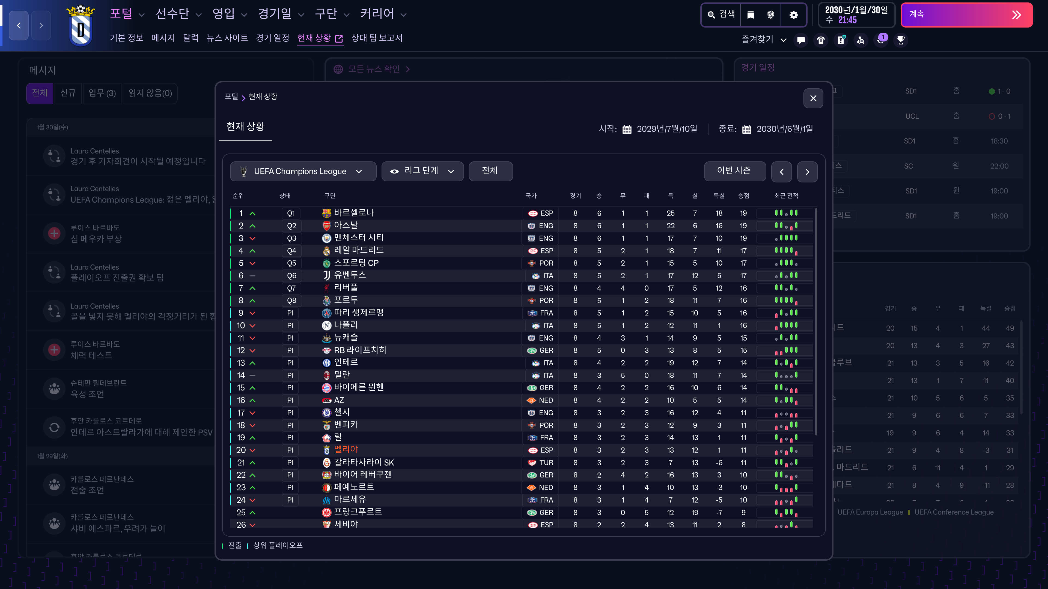Click the bookmark icon in top toolbar
The width and height of the screenshot is (1048, 589).
coord(751,15)
